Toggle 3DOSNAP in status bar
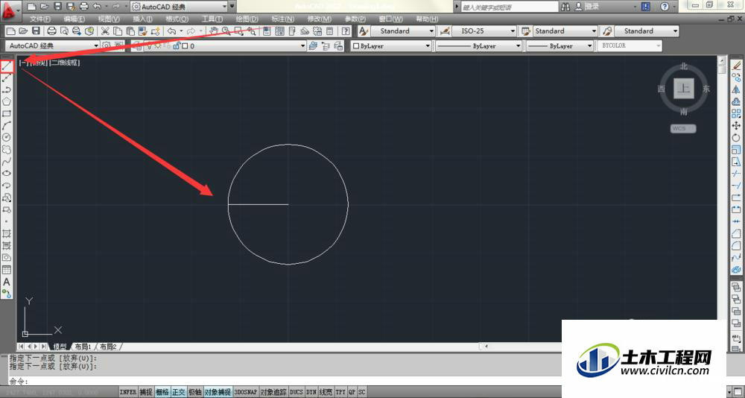The height and width of the screenshot is (398, 745). 246,392
